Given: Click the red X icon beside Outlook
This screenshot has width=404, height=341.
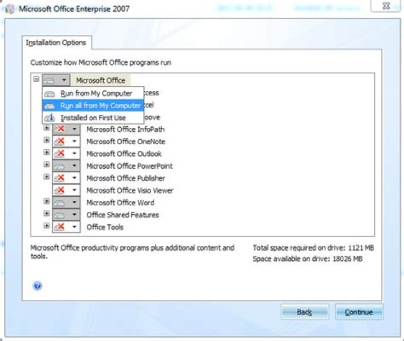Looking at the screenshot, I should click(x=60, y=154).
